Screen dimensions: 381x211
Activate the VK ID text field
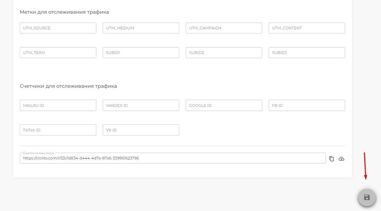coord(141,130)
